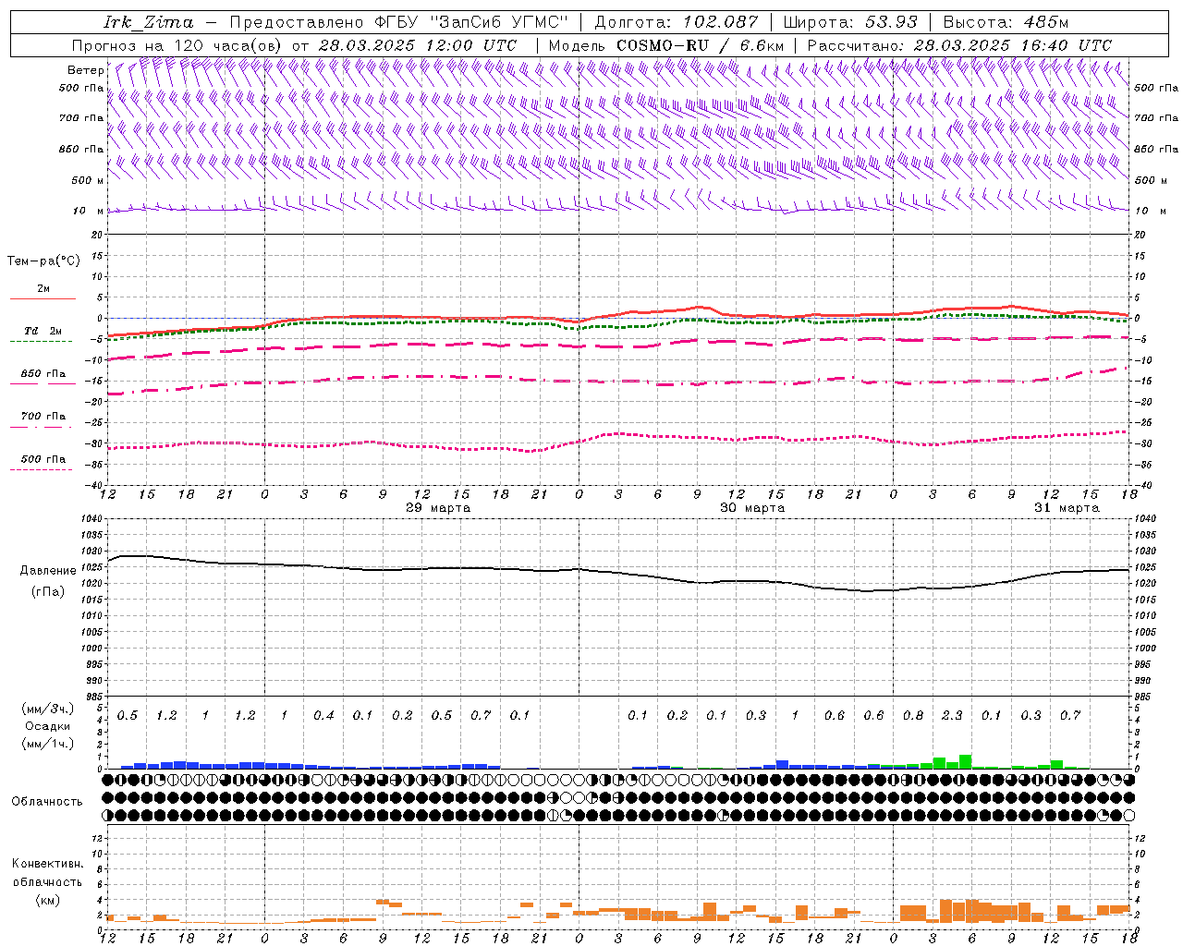The image size is (1183, 946).
Task: Click the "2.3" precipitation amount value
Action: click(x=952, y=716)
